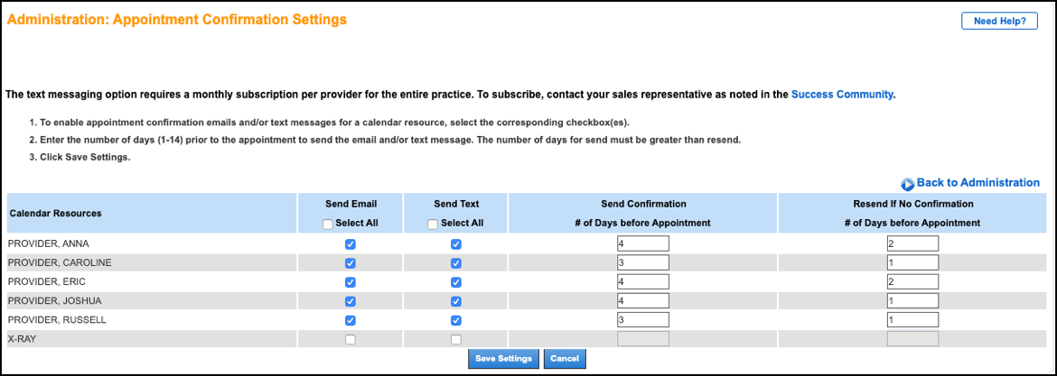Focus Resend field for PROVIDER, RUSSELL
Screen dimensions: 1057x376
pyautogui.click(x=912, y=319)
